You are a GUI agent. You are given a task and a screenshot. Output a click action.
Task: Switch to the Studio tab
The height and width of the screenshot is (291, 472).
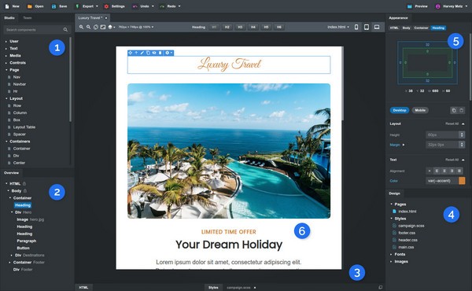9,18
